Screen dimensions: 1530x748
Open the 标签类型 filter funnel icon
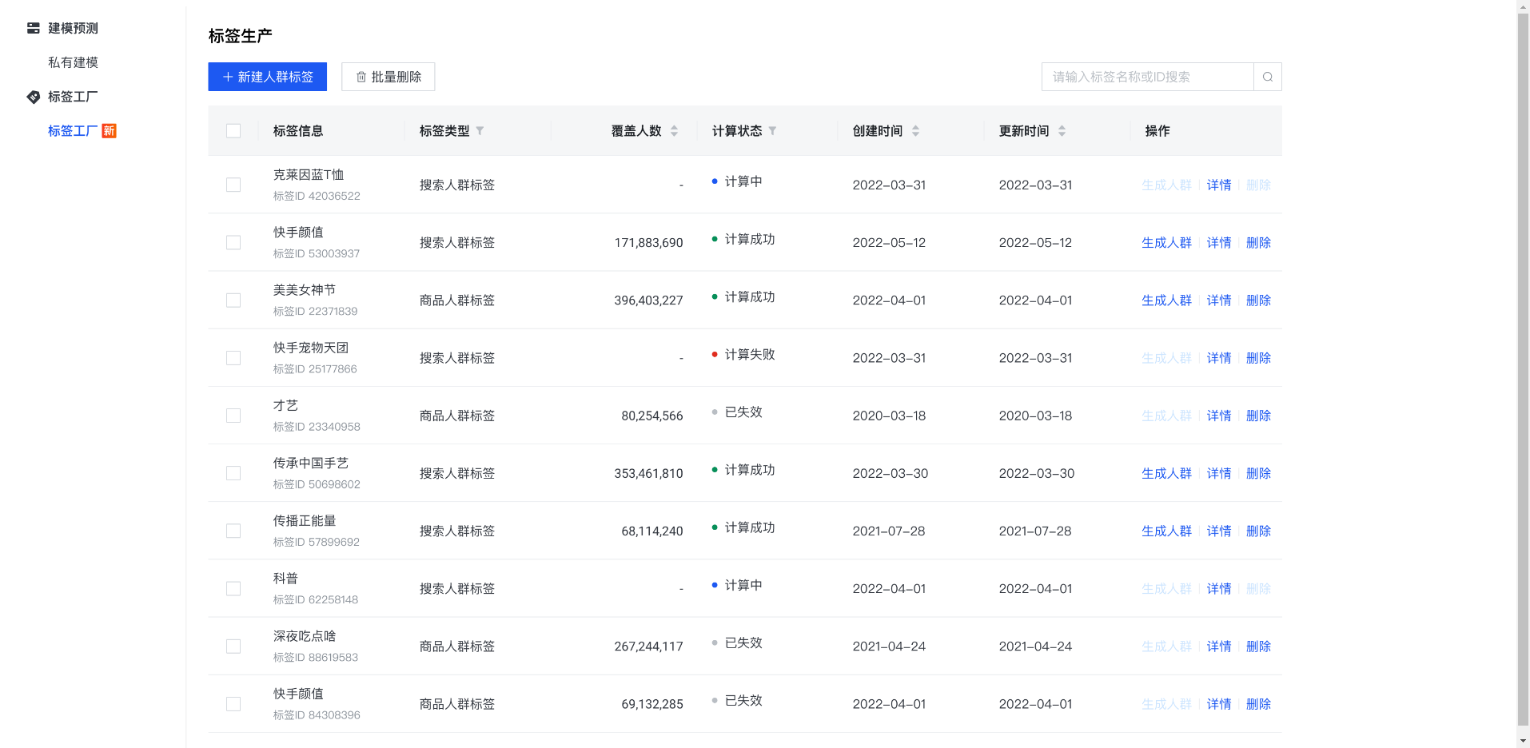[x=480, y=131]
